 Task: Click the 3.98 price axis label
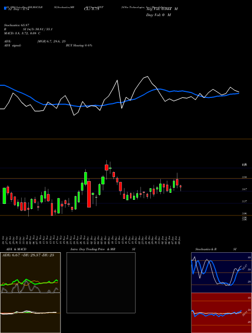point(244,177)
